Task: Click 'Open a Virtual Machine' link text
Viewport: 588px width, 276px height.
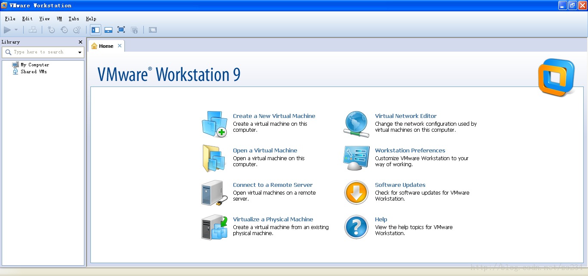Action: click(x=265, y=151)
